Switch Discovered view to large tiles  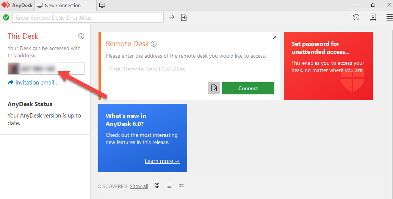[x=157, y=186]
